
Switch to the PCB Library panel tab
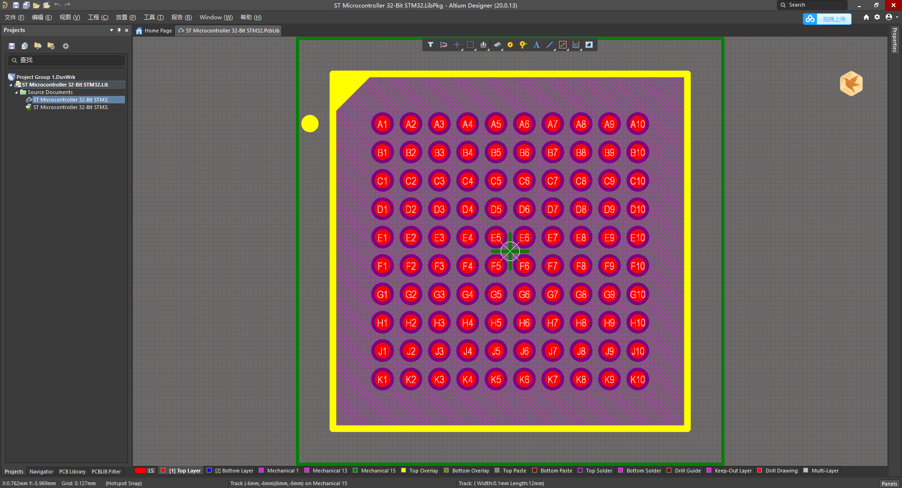coord(72,472)
